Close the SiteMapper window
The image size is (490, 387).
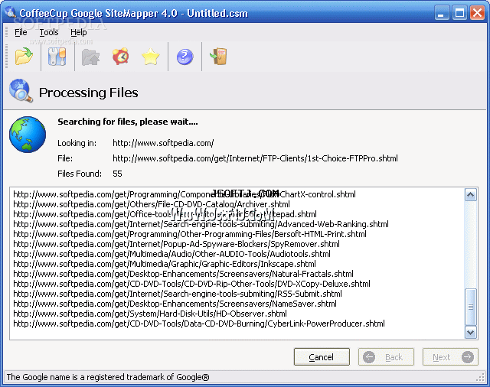(477, 13)
